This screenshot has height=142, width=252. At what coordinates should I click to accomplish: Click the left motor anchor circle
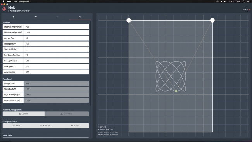(x=129, y=20)
